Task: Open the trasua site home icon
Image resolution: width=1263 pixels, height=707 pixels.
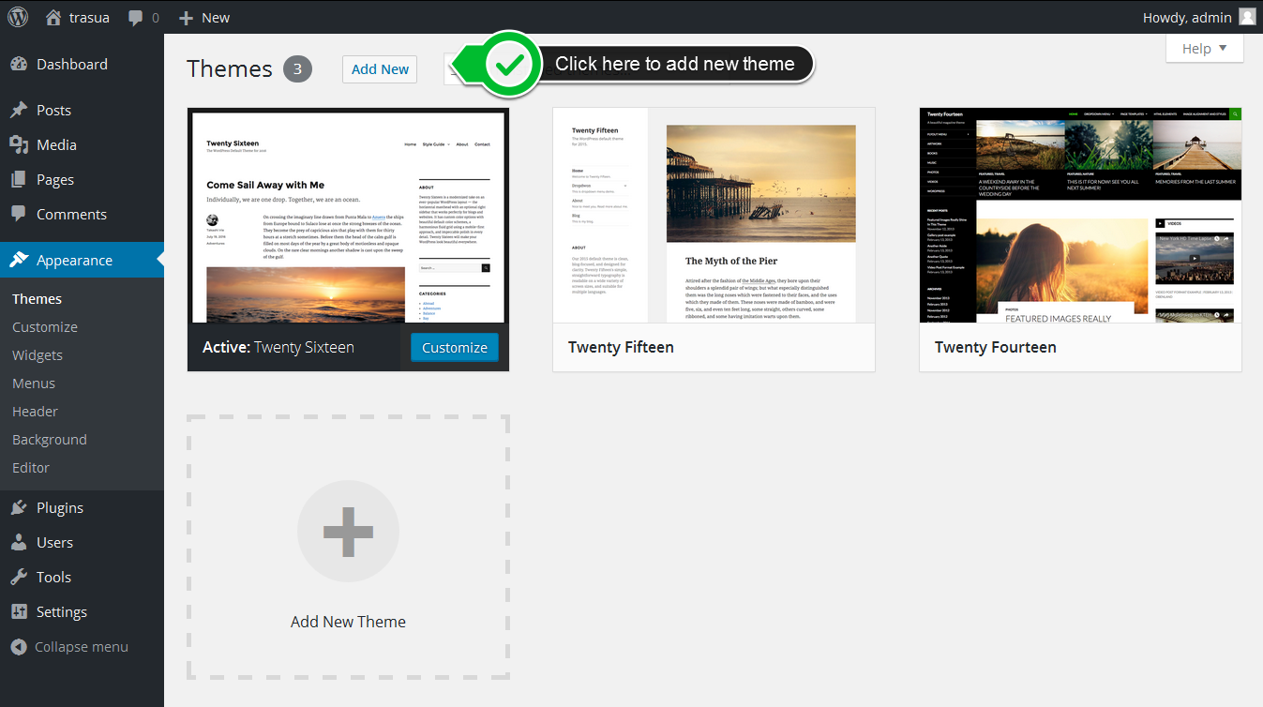Action: [53, 17]
